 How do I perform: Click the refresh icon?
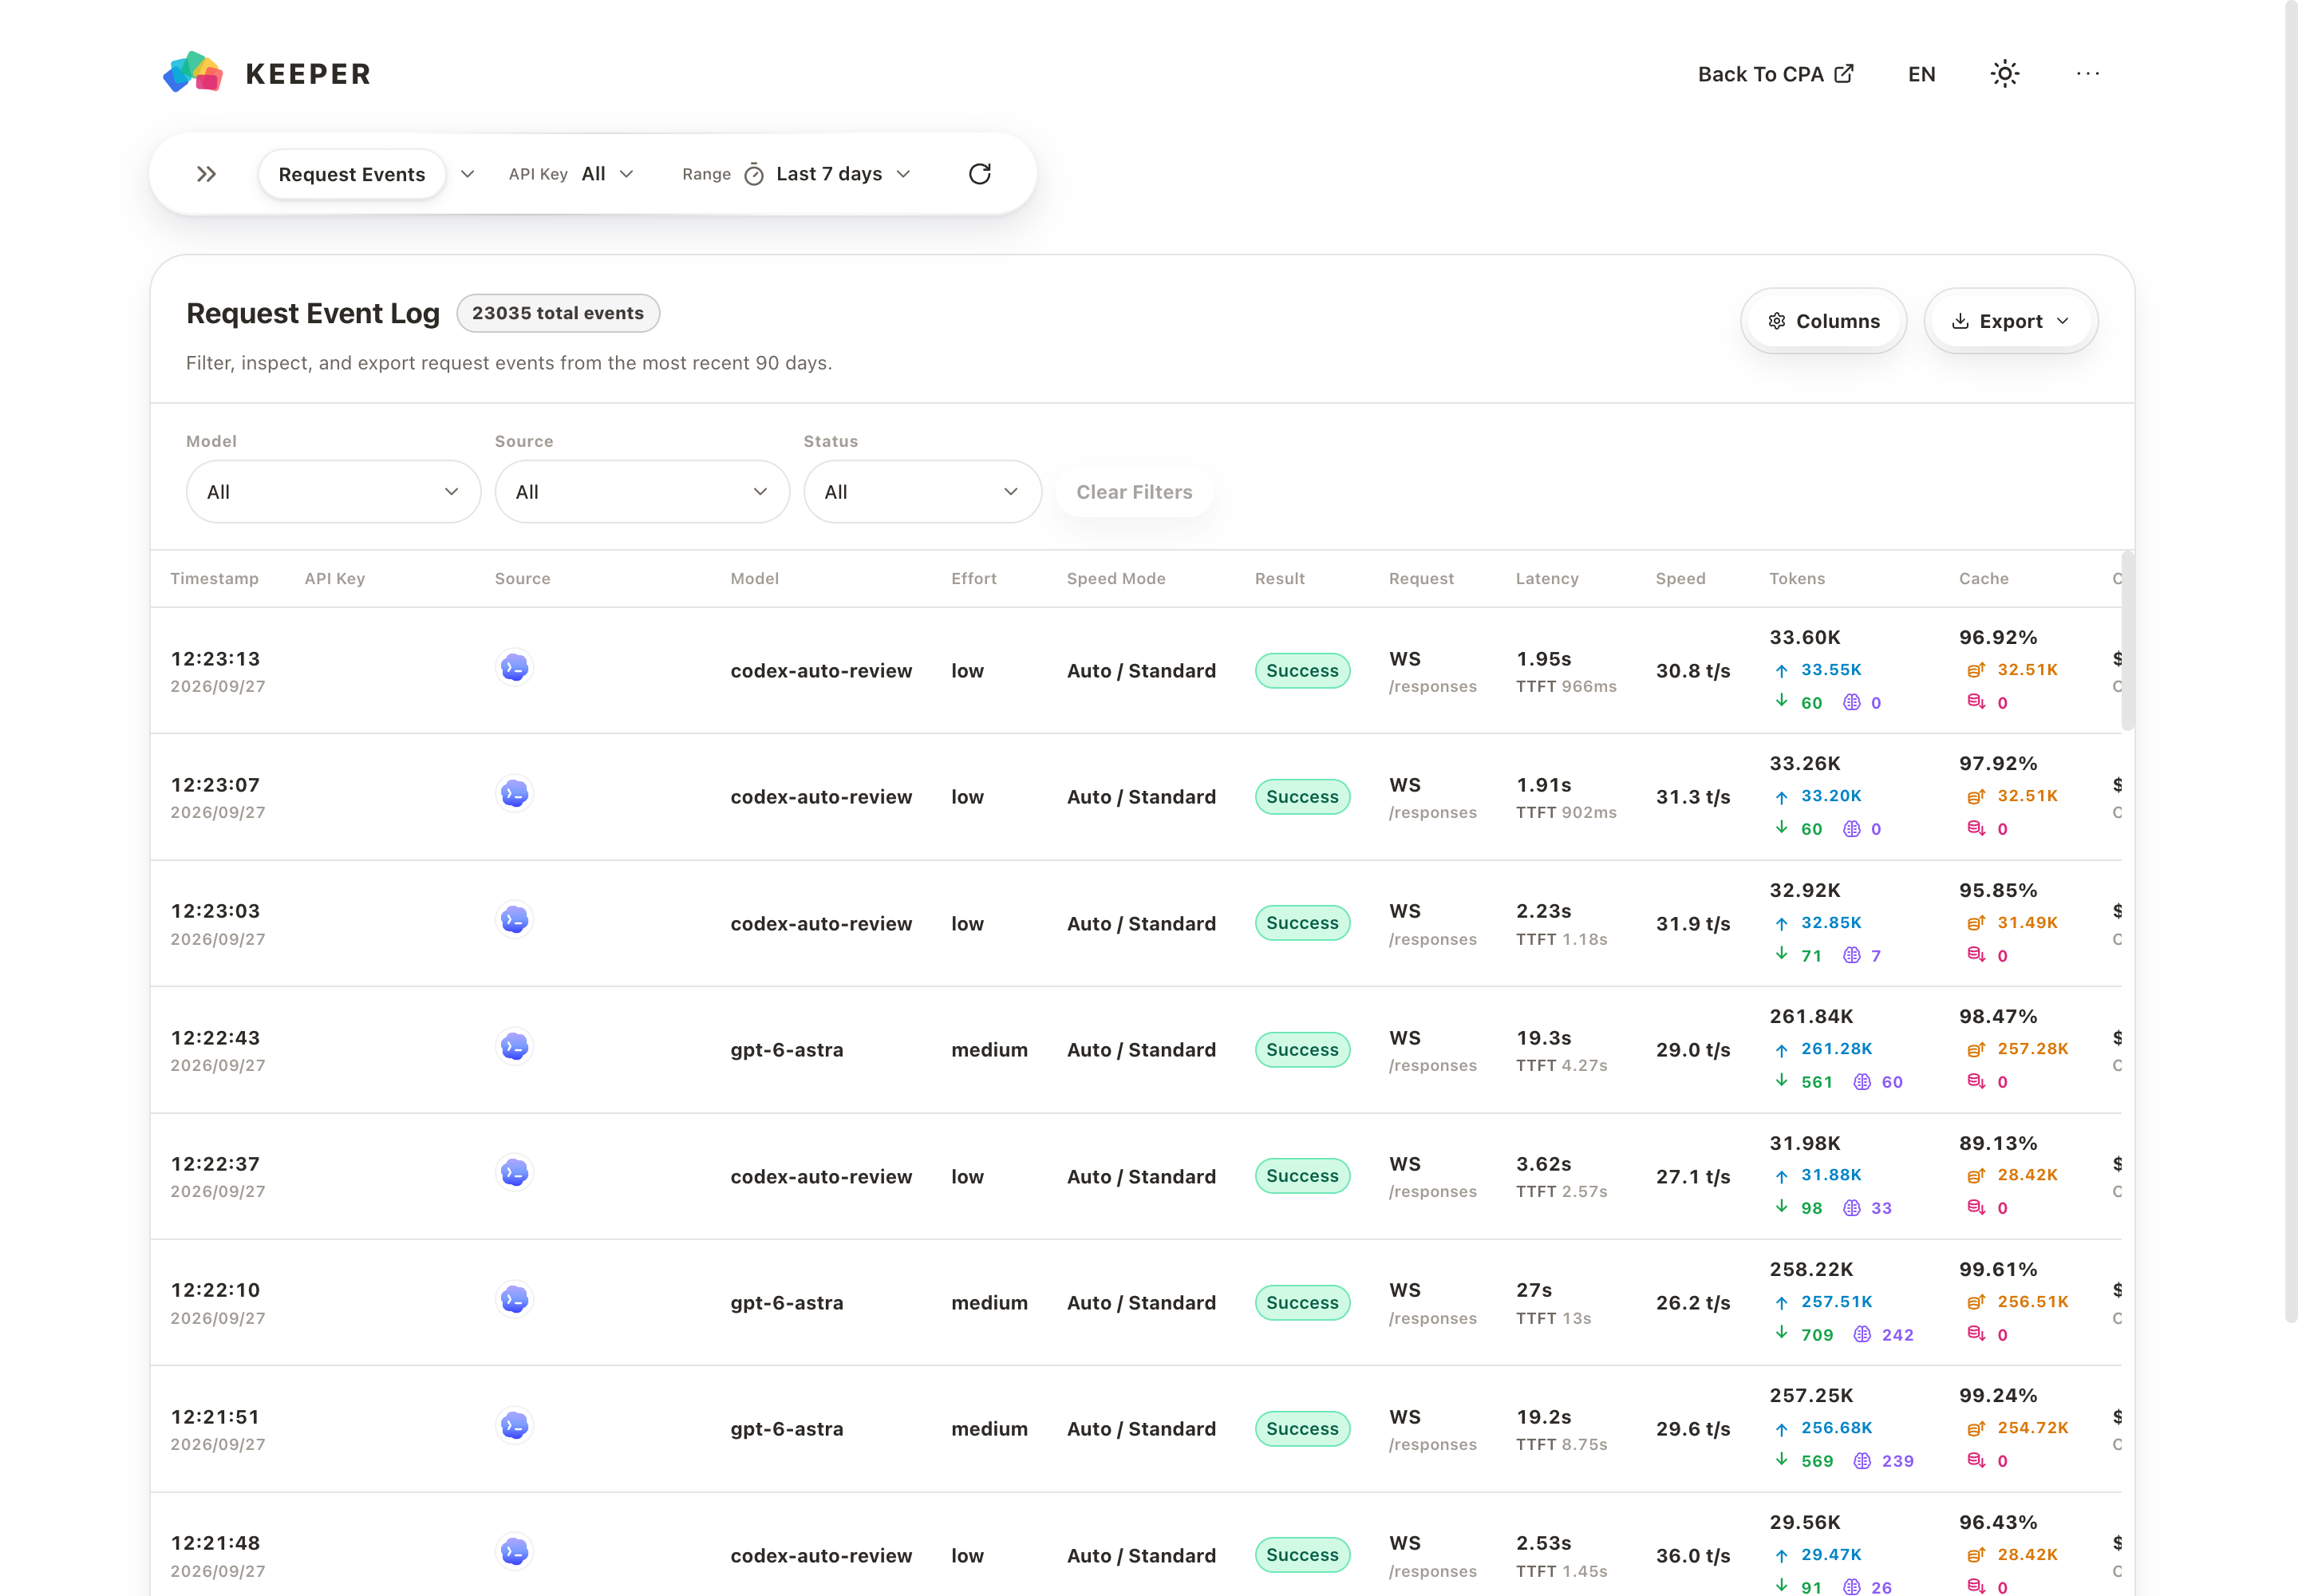(x=979, y=174)
